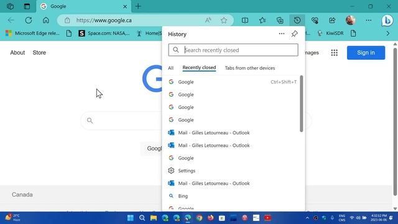
Task: Open Read aloud from address bar
Action: [x=208, y=21]
